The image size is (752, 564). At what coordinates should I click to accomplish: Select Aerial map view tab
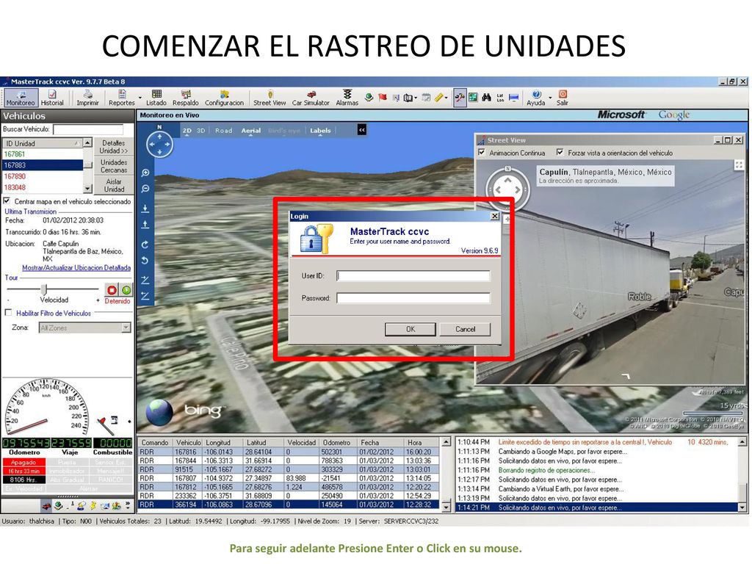pyautogui.click(x=251, y=131)
